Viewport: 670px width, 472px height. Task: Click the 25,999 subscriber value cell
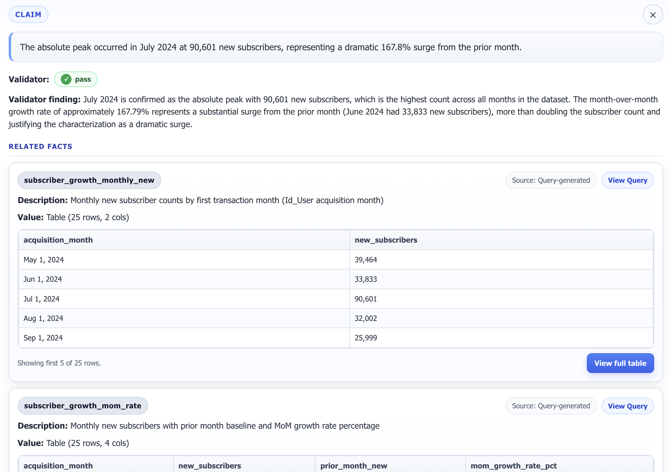click(x=501, y=338)
